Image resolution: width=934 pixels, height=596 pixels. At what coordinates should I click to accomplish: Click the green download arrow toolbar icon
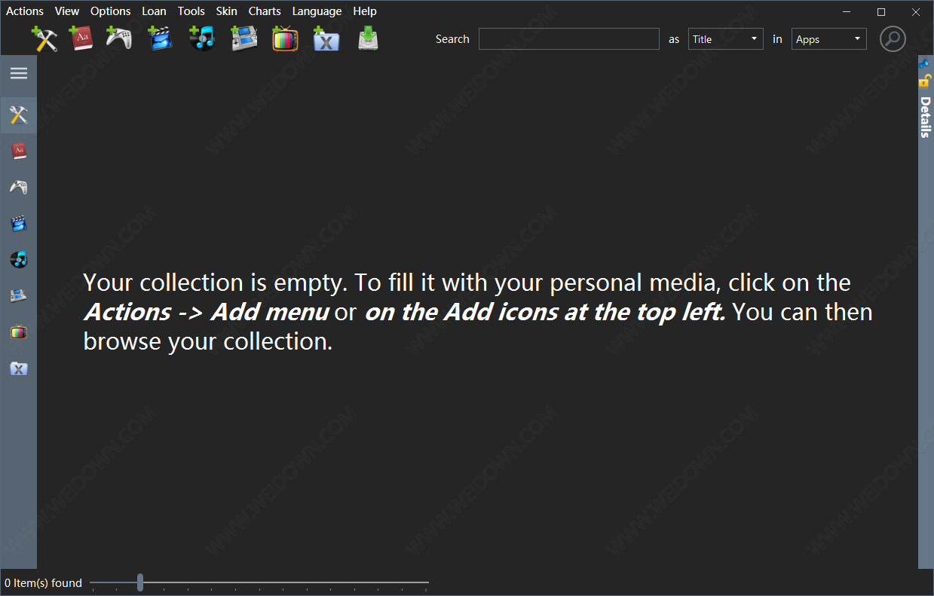coord(368,38)
